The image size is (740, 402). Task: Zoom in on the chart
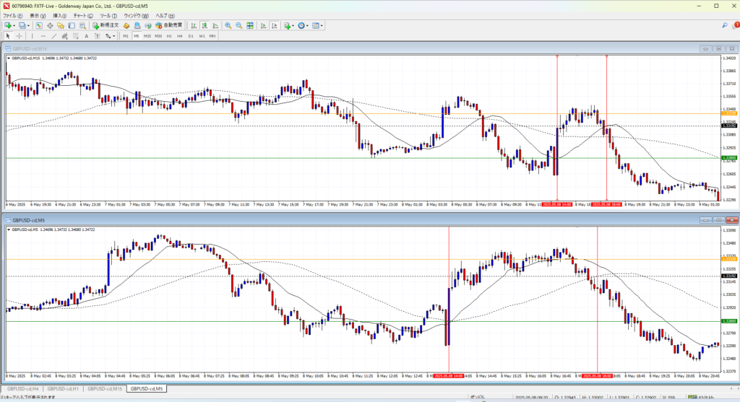click(x=228, y=25)
